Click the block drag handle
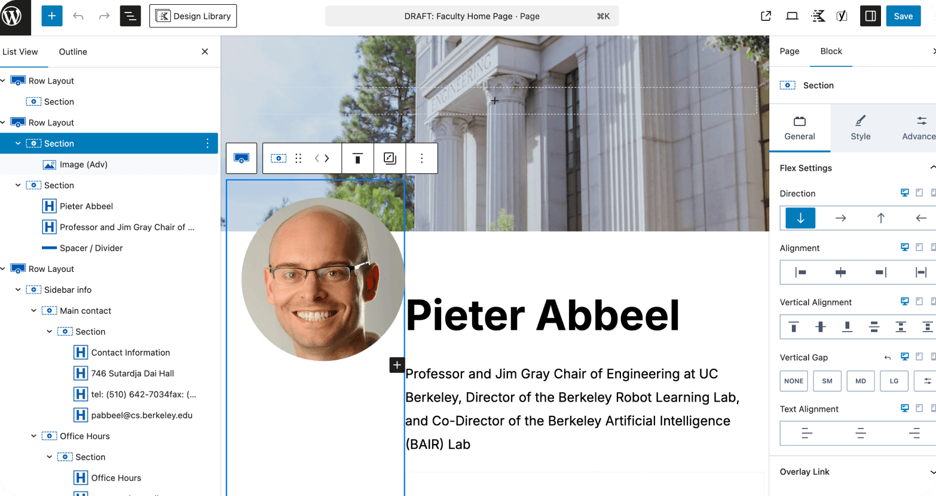Screen dimensions: 936x496 click(x=298, y=158)
